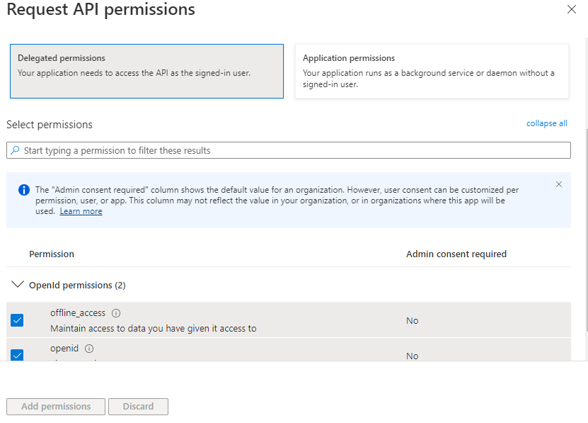Viewport: 588px width, 423px height.
Task: Click the blue information icon in banner
Action: coord(24,190)
